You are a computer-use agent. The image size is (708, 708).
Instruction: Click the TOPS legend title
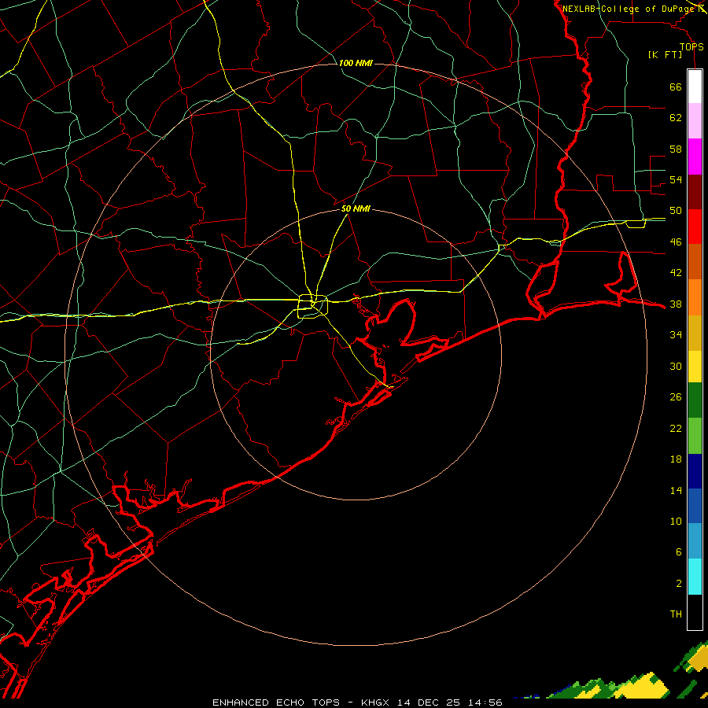tap(691, 46)
